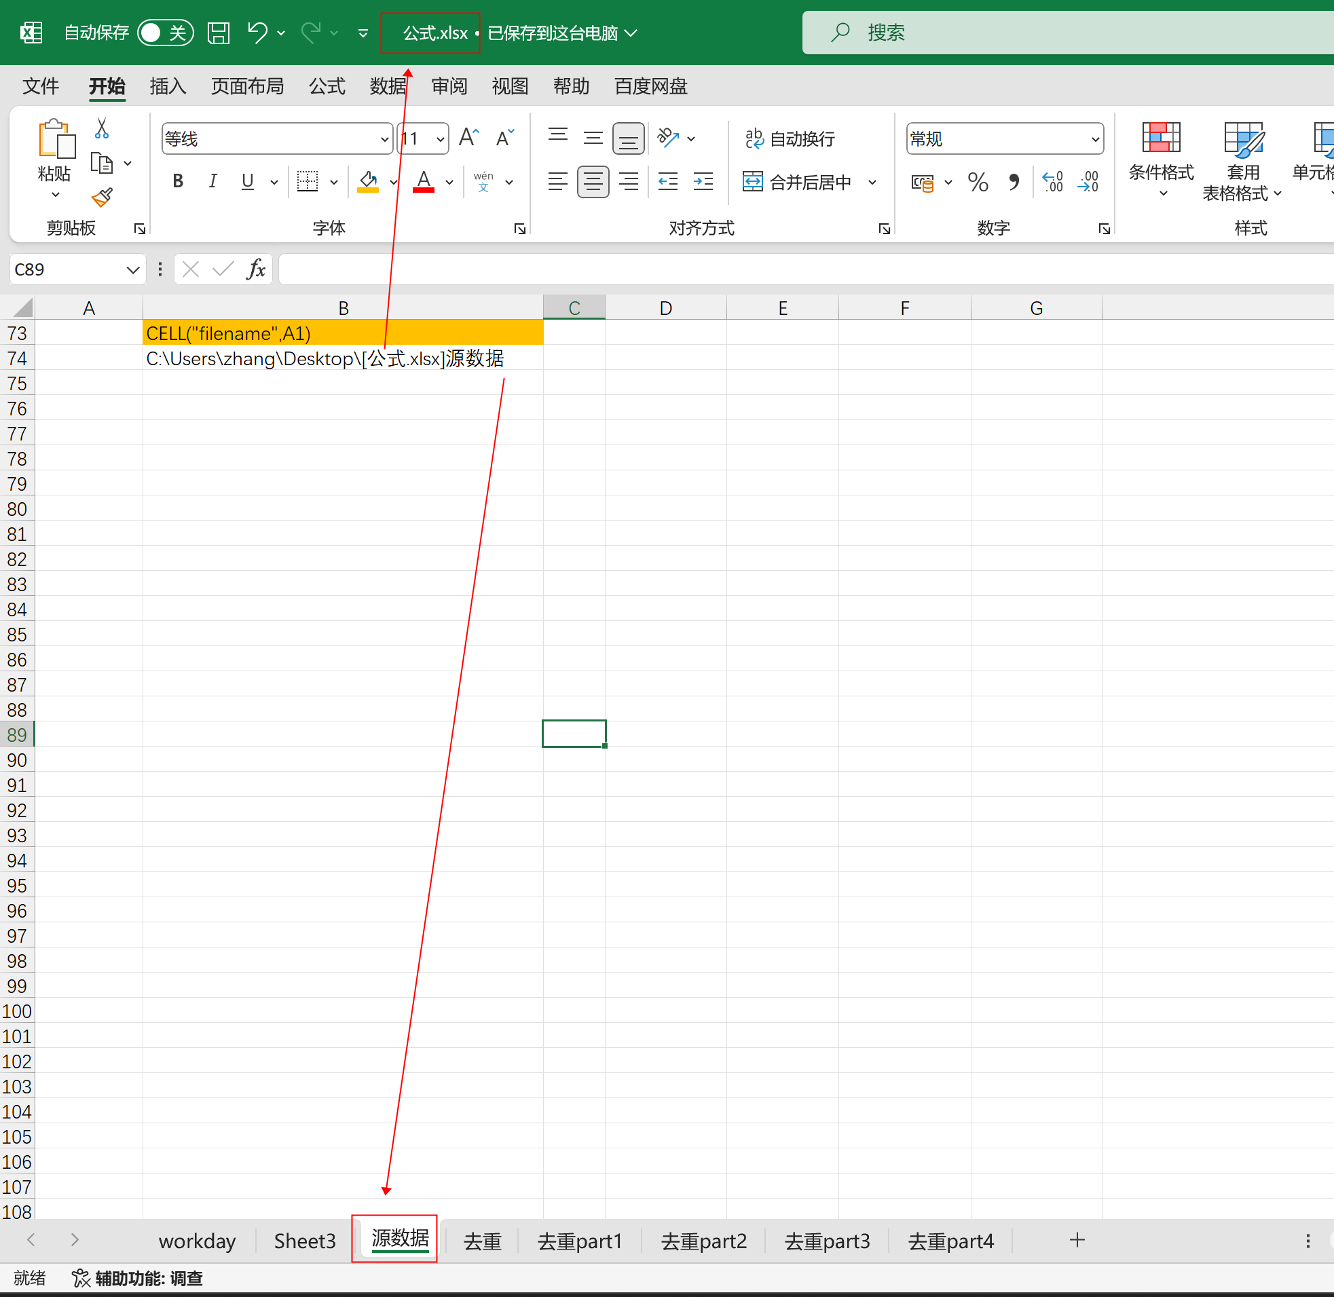Expand the number format dropdown showing 常规

(1095, 139)
